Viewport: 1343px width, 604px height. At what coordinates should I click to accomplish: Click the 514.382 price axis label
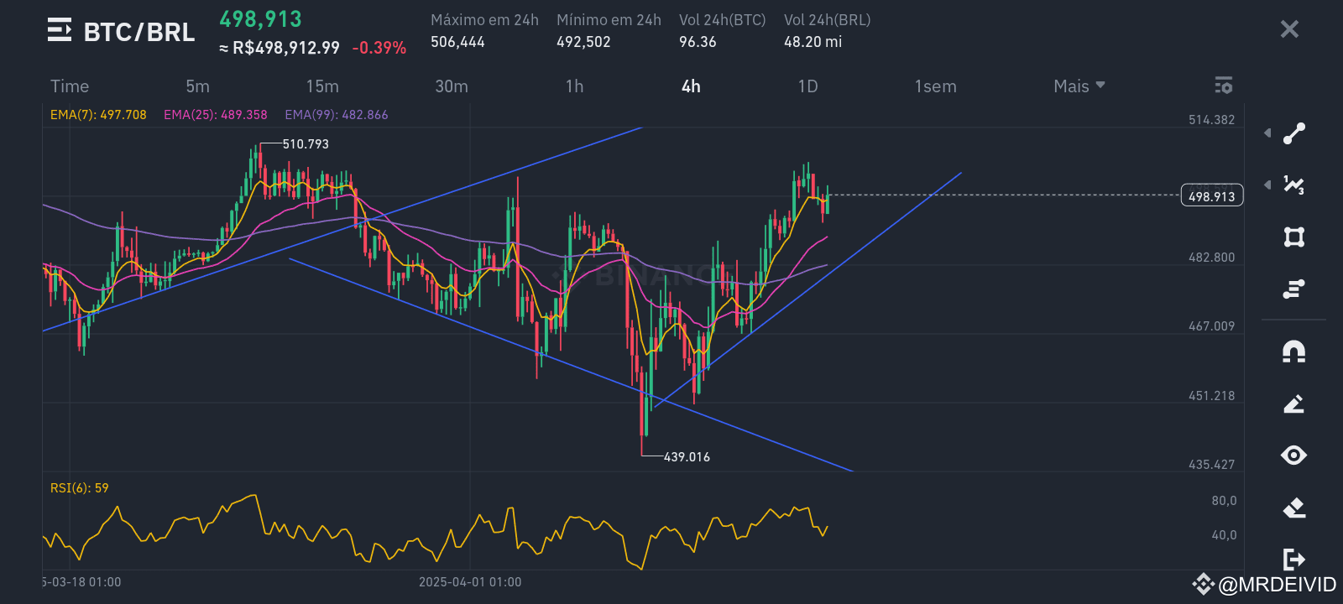pyautogui.click(x=1211, y=120)
